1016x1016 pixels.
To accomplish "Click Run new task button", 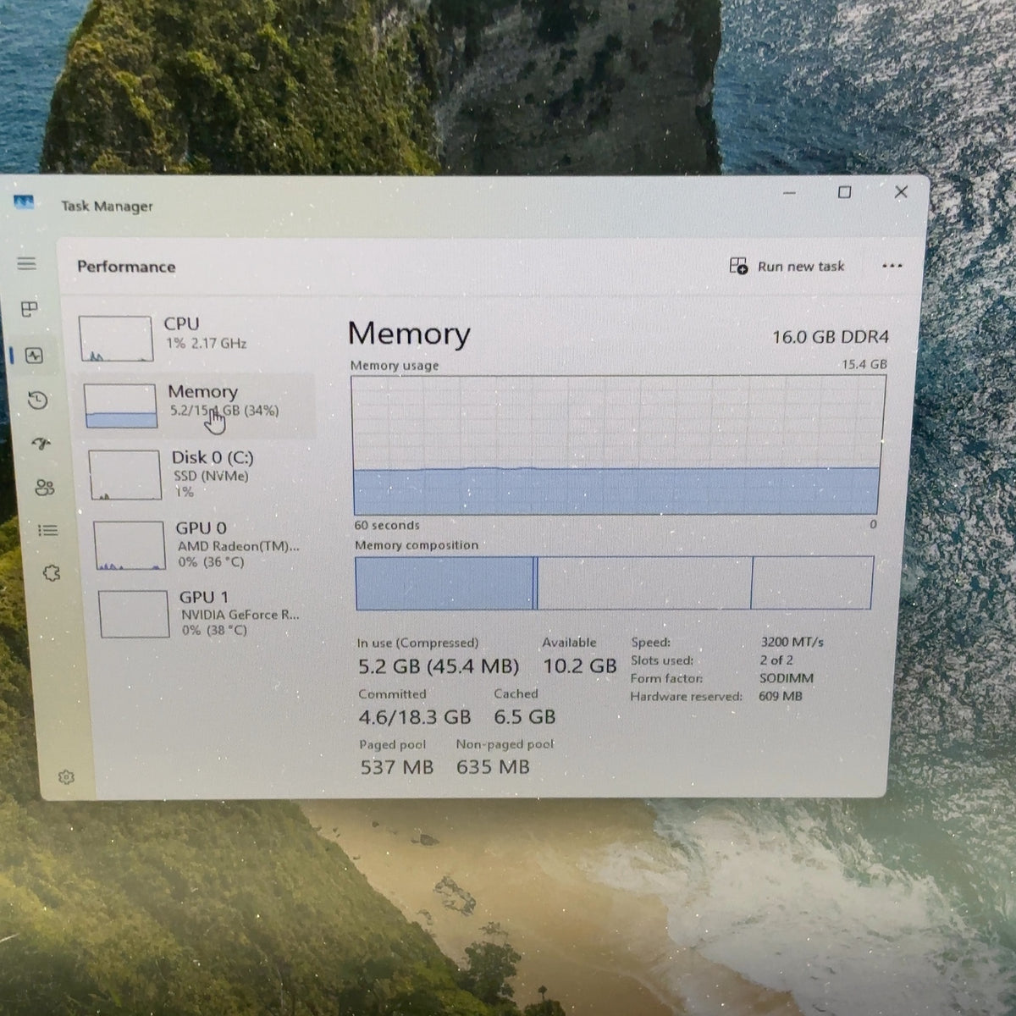I will 787,266.
